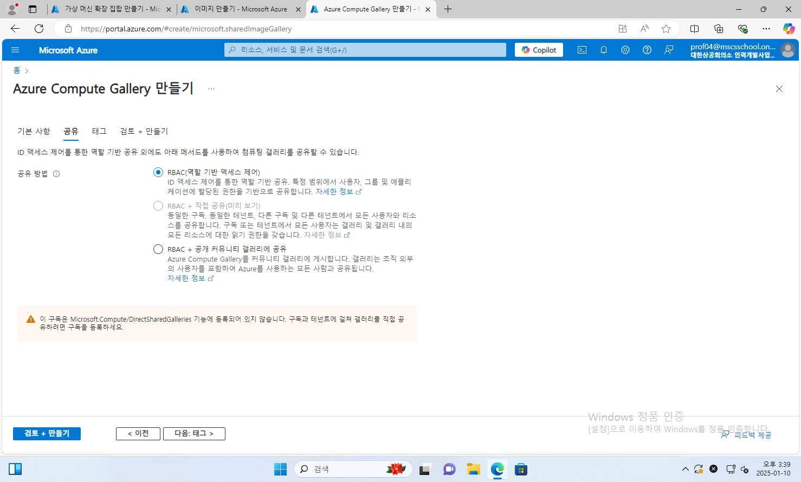Click the account avatar picture

(788, 50)
